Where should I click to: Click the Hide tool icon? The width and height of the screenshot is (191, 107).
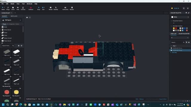(18, 7)
